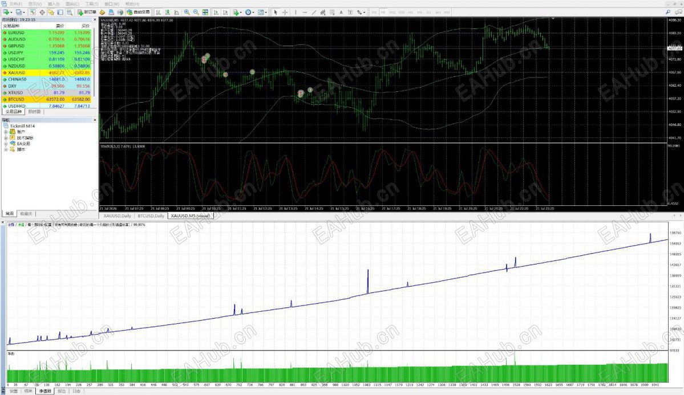Open the 插入(I) menu
684x395 pixels.
(x=54, y=4)
